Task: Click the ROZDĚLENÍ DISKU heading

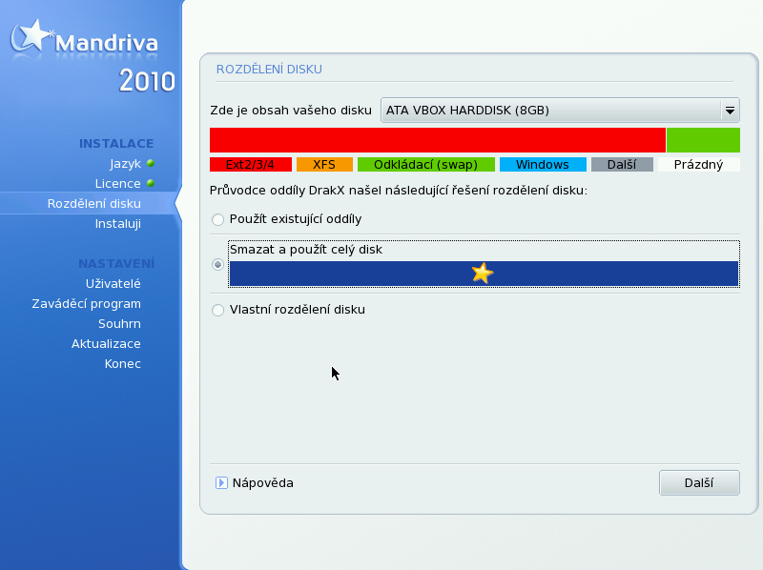Action: [269, 69]
